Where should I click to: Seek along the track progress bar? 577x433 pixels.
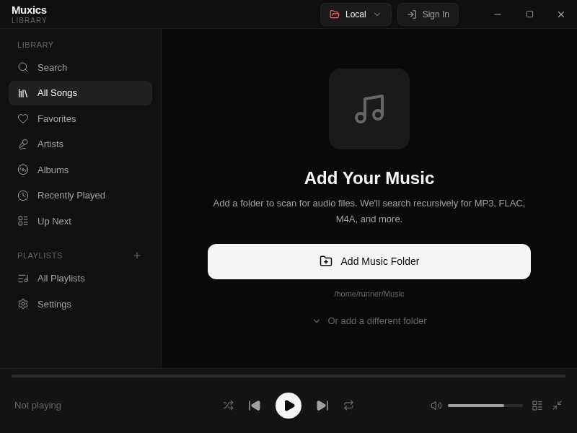tap(288, 376)
